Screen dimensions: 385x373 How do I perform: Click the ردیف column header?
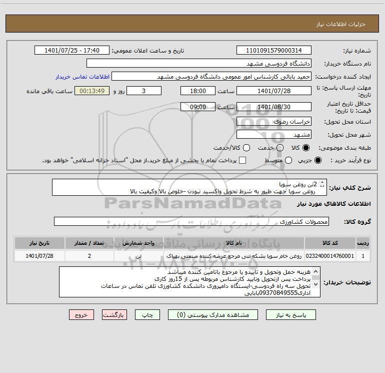(363, 243)
